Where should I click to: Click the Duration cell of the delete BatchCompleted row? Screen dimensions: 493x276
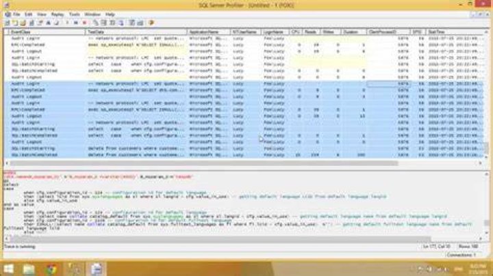tap(353, 155)
